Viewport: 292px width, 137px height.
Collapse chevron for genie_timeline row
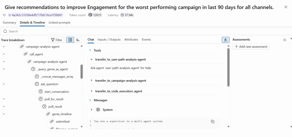[x=4, y=114]
